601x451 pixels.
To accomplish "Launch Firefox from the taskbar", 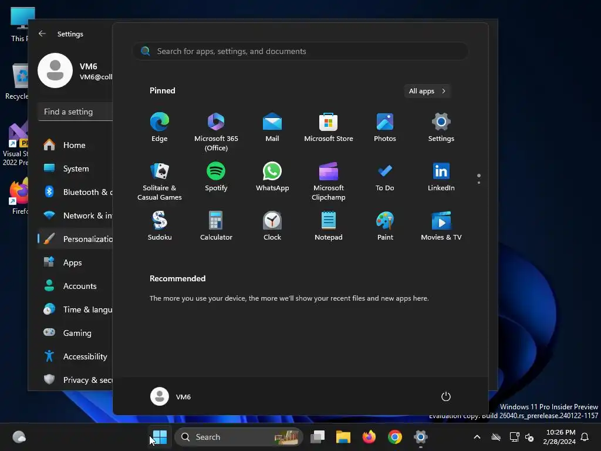I will [x=369, y=437].
